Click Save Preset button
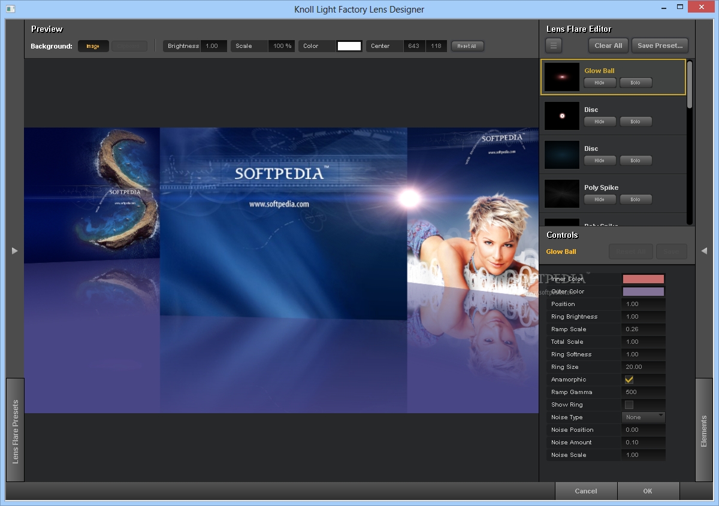 (x=660, y=46)
